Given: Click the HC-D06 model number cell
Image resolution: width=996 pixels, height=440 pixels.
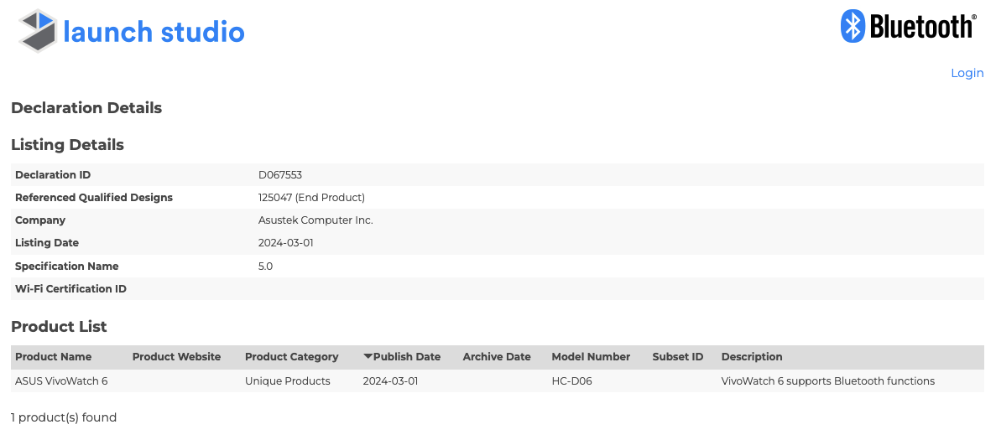Looking at the screenshot, I should (572, 381).
